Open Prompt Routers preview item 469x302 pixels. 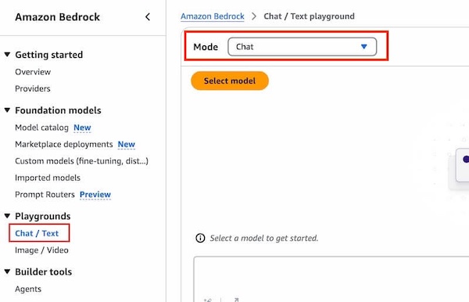pos(45,195)
